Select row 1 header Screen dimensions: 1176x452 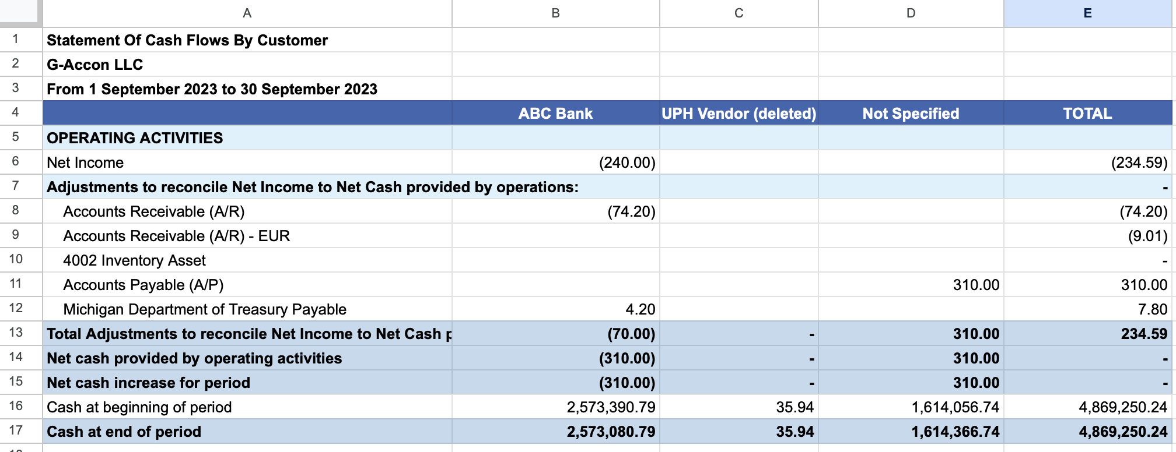(x=16, y=40)
